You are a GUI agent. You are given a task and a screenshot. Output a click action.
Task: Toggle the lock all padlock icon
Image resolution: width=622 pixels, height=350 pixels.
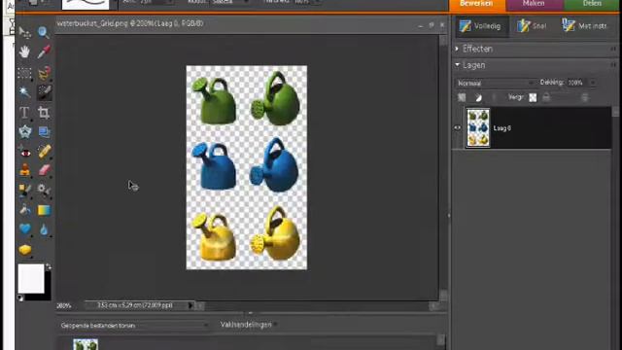tap(546, 97)
